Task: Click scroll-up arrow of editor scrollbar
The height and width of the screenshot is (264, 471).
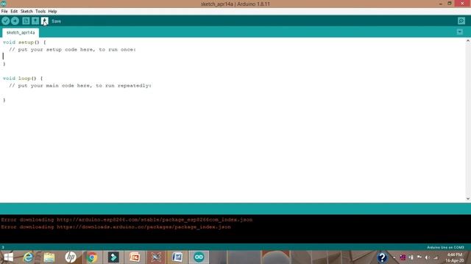Action: point(468,41)
